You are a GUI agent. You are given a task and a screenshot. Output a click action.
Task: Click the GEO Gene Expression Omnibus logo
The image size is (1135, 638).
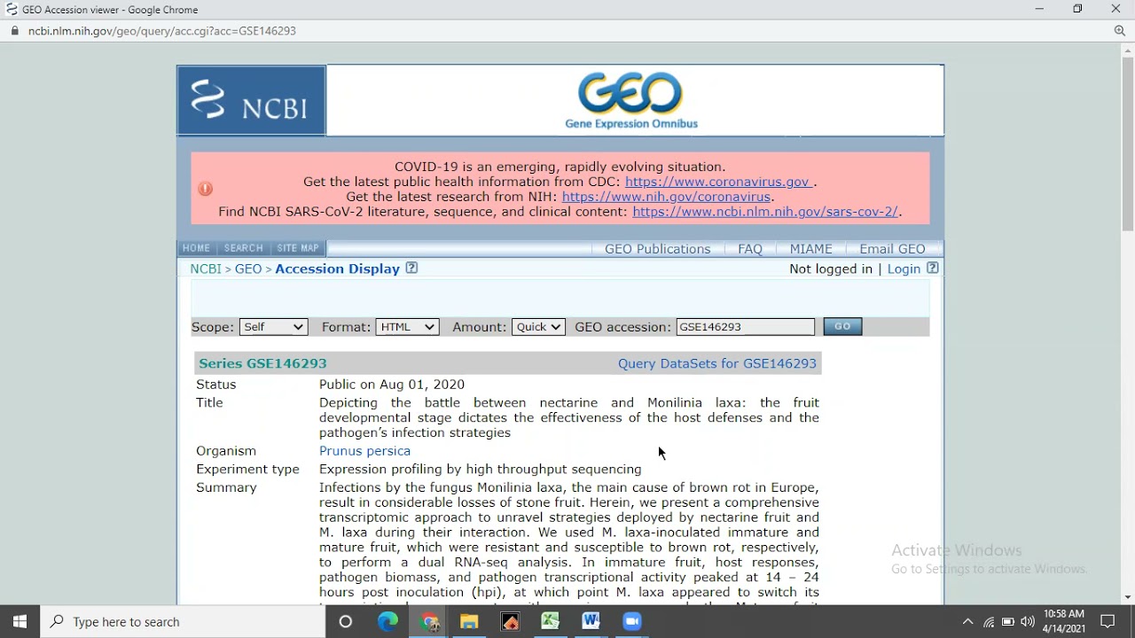click(631, 100)
